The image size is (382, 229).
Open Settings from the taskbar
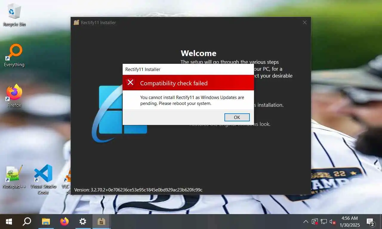pyautogui.click(x=83, y=222)
